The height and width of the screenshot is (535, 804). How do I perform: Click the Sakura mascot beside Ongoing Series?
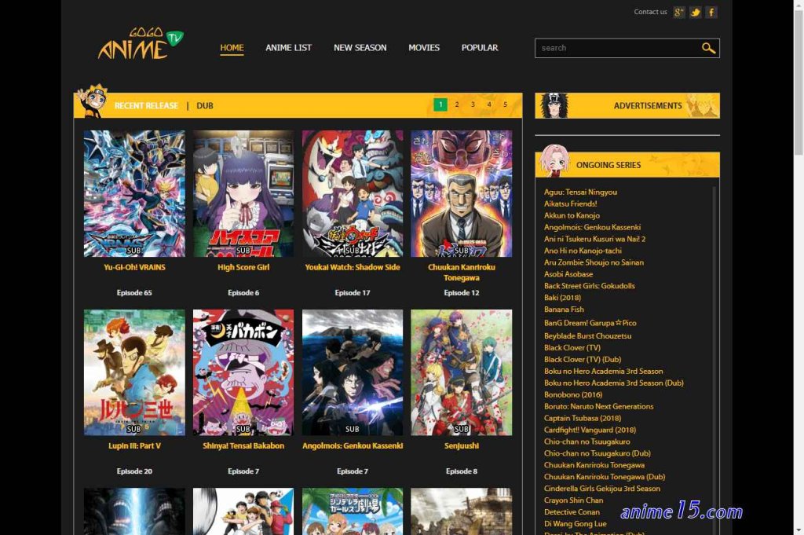pos(554,160)
